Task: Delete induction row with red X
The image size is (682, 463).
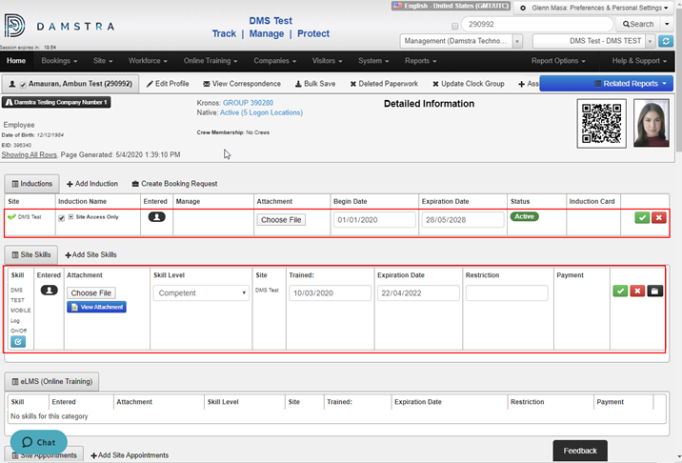Action: pyautogui.click(x=658, y=217)
